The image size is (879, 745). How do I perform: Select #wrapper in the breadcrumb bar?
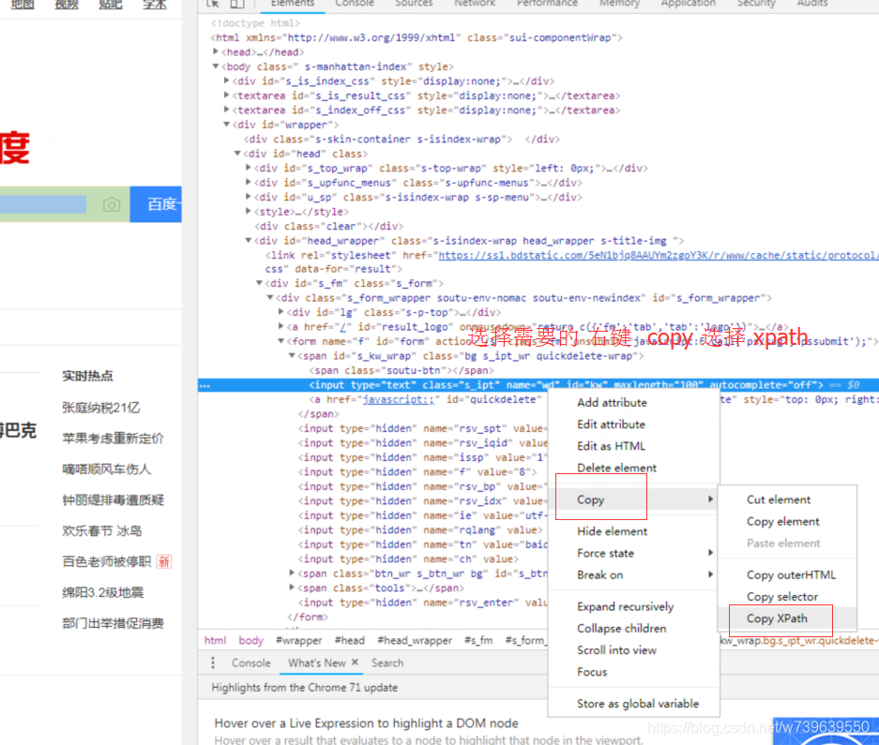click(300, 640)
